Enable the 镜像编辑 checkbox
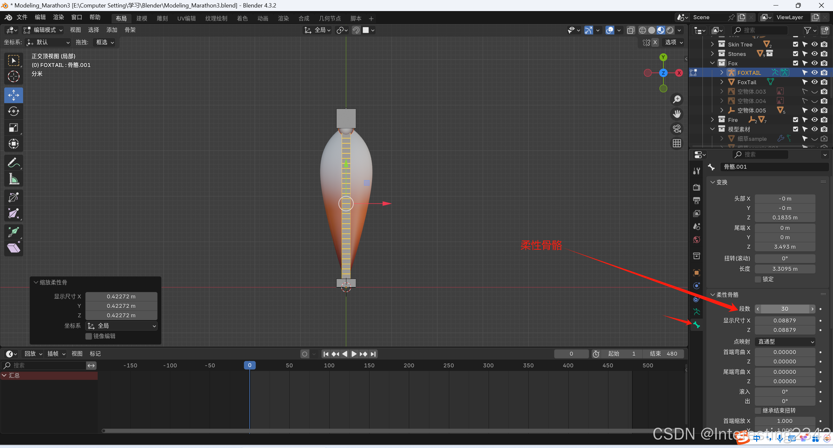Image resolution: width=833 pixels, height=448 pixels. (x=89, y=336)
